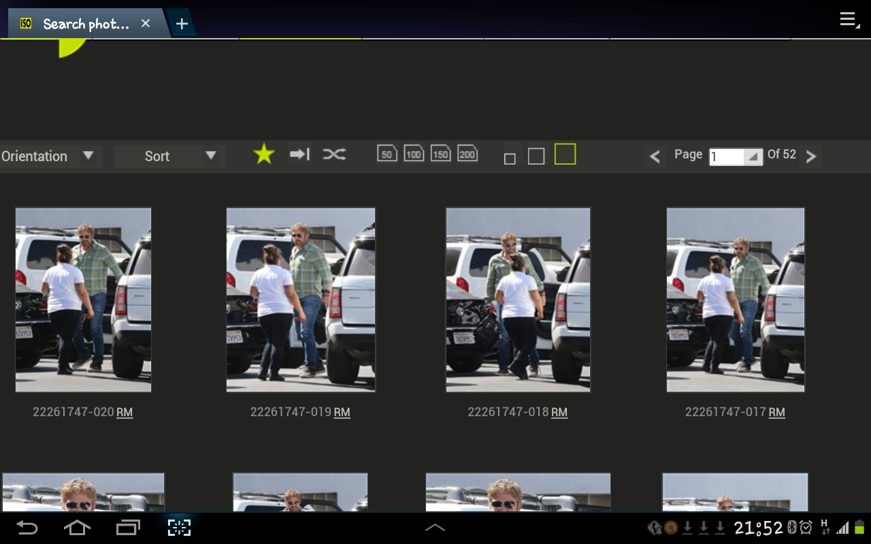Show 50 results per page
871x544 pixels.
[387, 154]
